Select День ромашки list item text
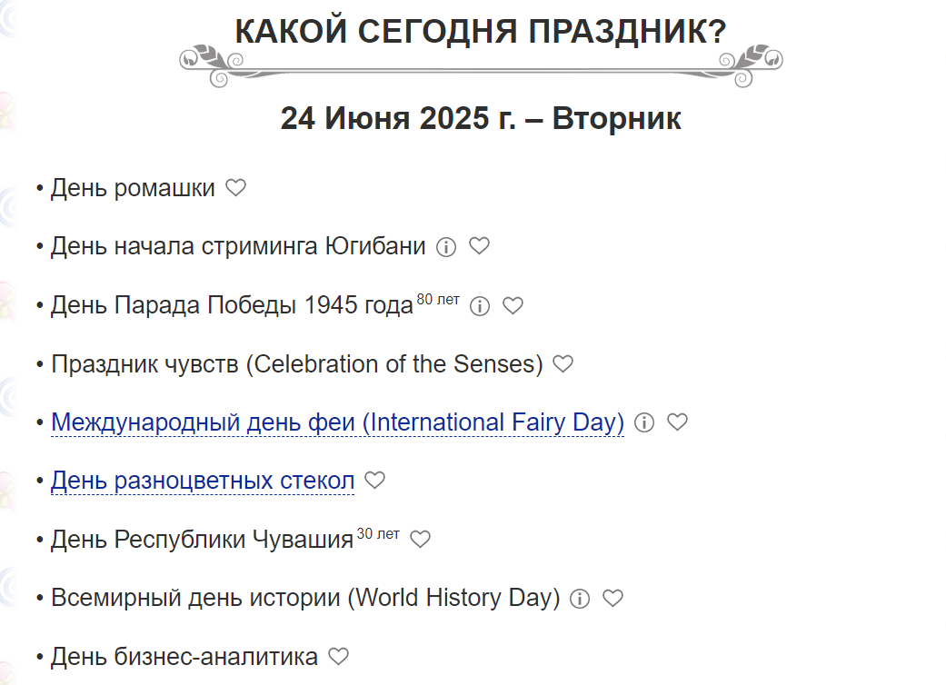946x685 pixels. tap(133, 188)
